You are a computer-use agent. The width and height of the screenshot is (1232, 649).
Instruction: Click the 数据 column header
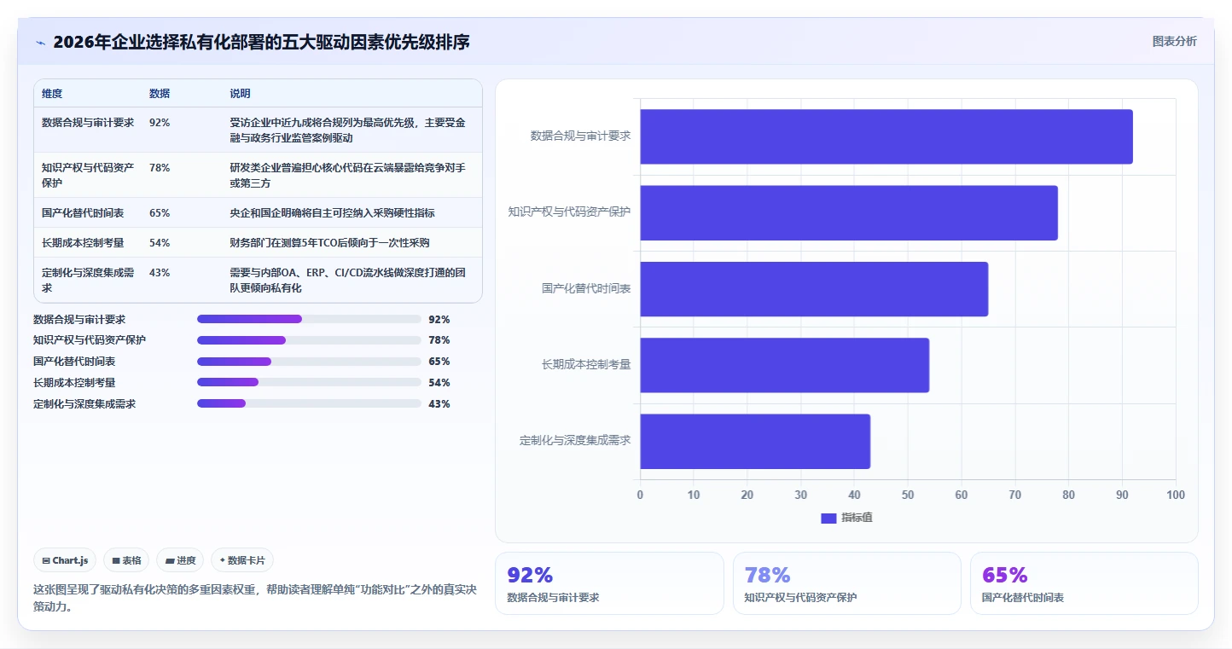click(160, 94)
